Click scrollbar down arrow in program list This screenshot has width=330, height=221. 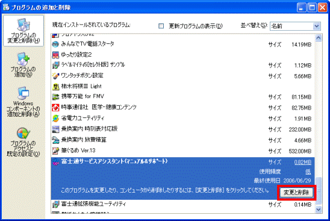pos(318,210)
